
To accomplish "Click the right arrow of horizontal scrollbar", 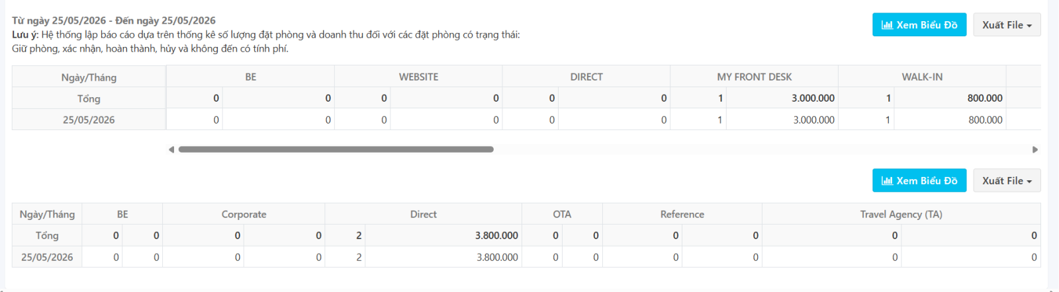I will (1035, 150).
